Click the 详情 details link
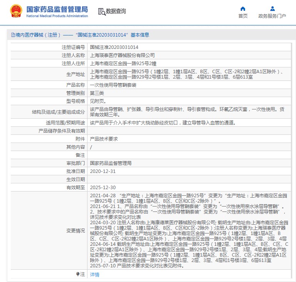 (94, 275)
